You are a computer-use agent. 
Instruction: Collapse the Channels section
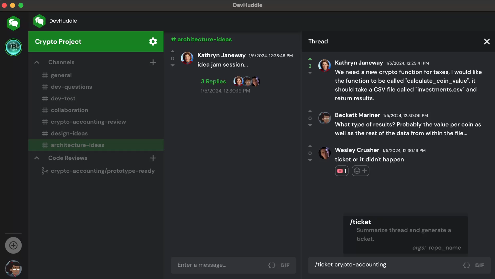(36, 62)
